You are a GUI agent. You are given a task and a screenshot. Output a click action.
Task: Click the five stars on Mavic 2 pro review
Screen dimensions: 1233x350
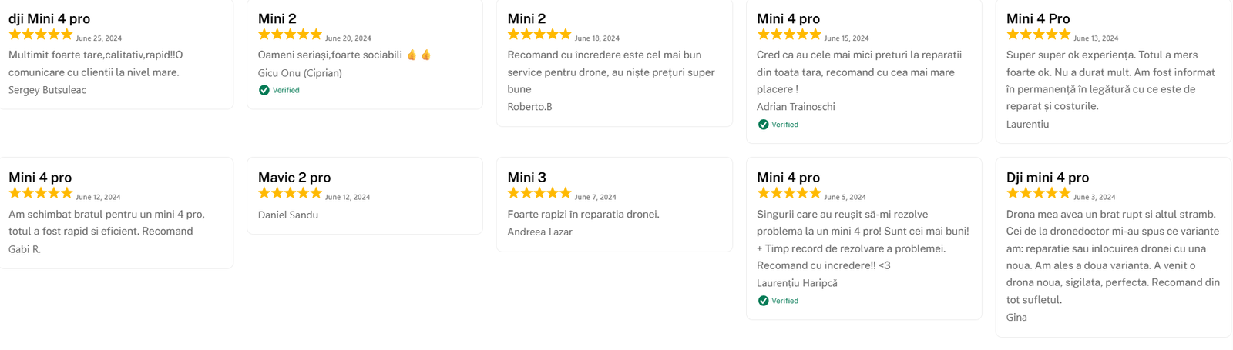tap(290, 194)
